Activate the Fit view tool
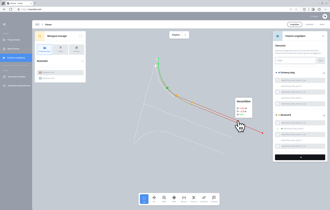 [x=144, y=199]
